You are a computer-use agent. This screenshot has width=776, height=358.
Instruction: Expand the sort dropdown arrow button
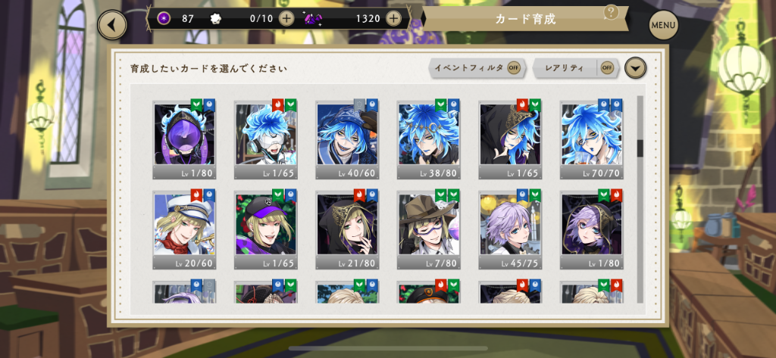point(636,68)
